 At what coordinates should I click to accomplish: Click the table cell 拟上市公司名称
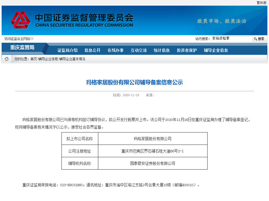[x=80, y=139]
